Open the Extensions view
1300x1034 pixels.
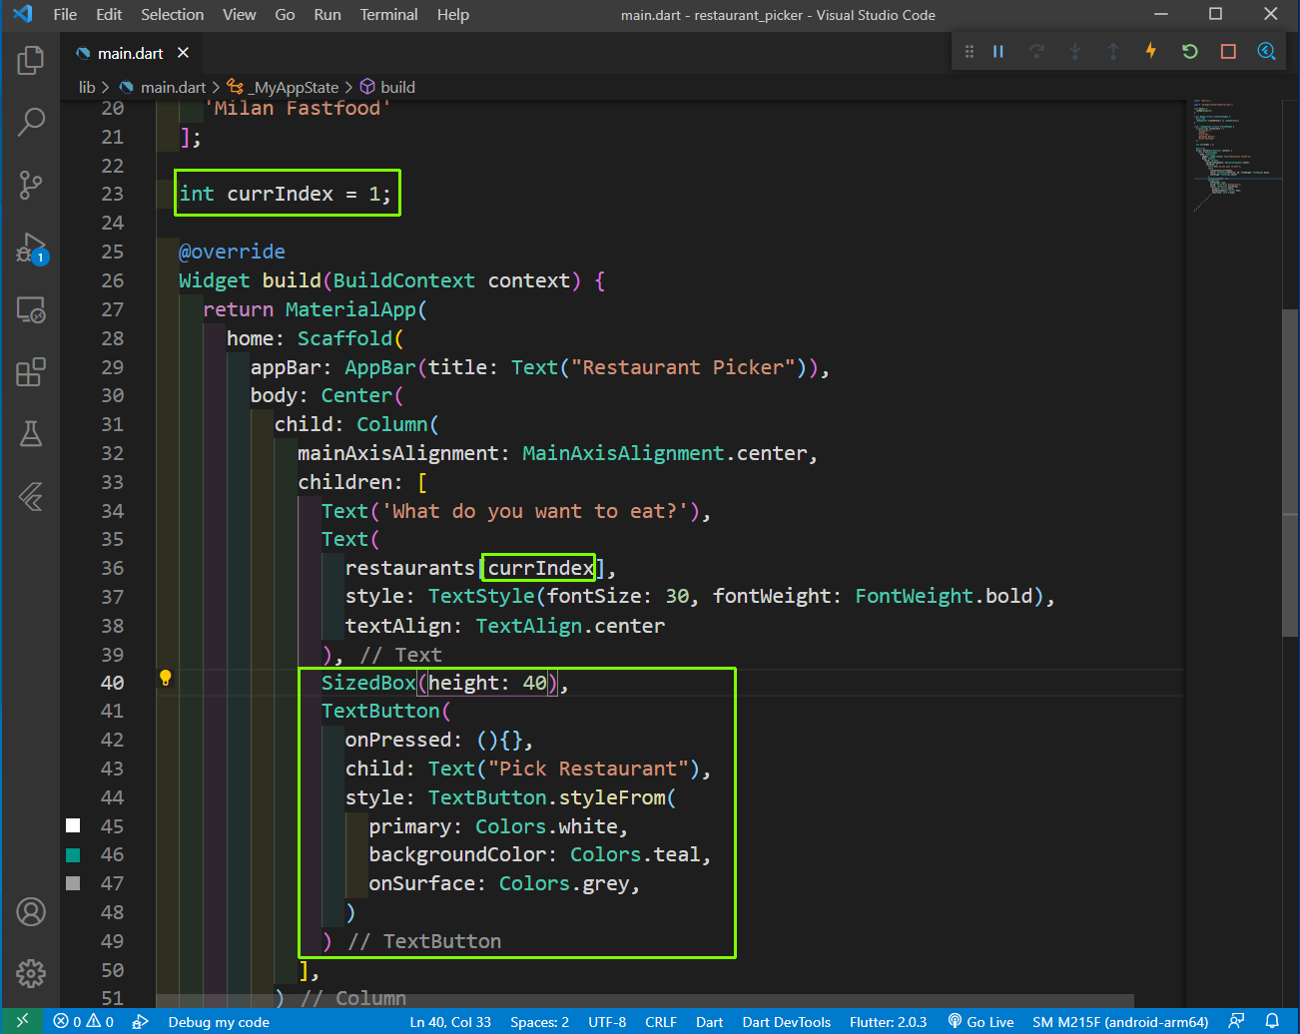[x=31, y=372]
